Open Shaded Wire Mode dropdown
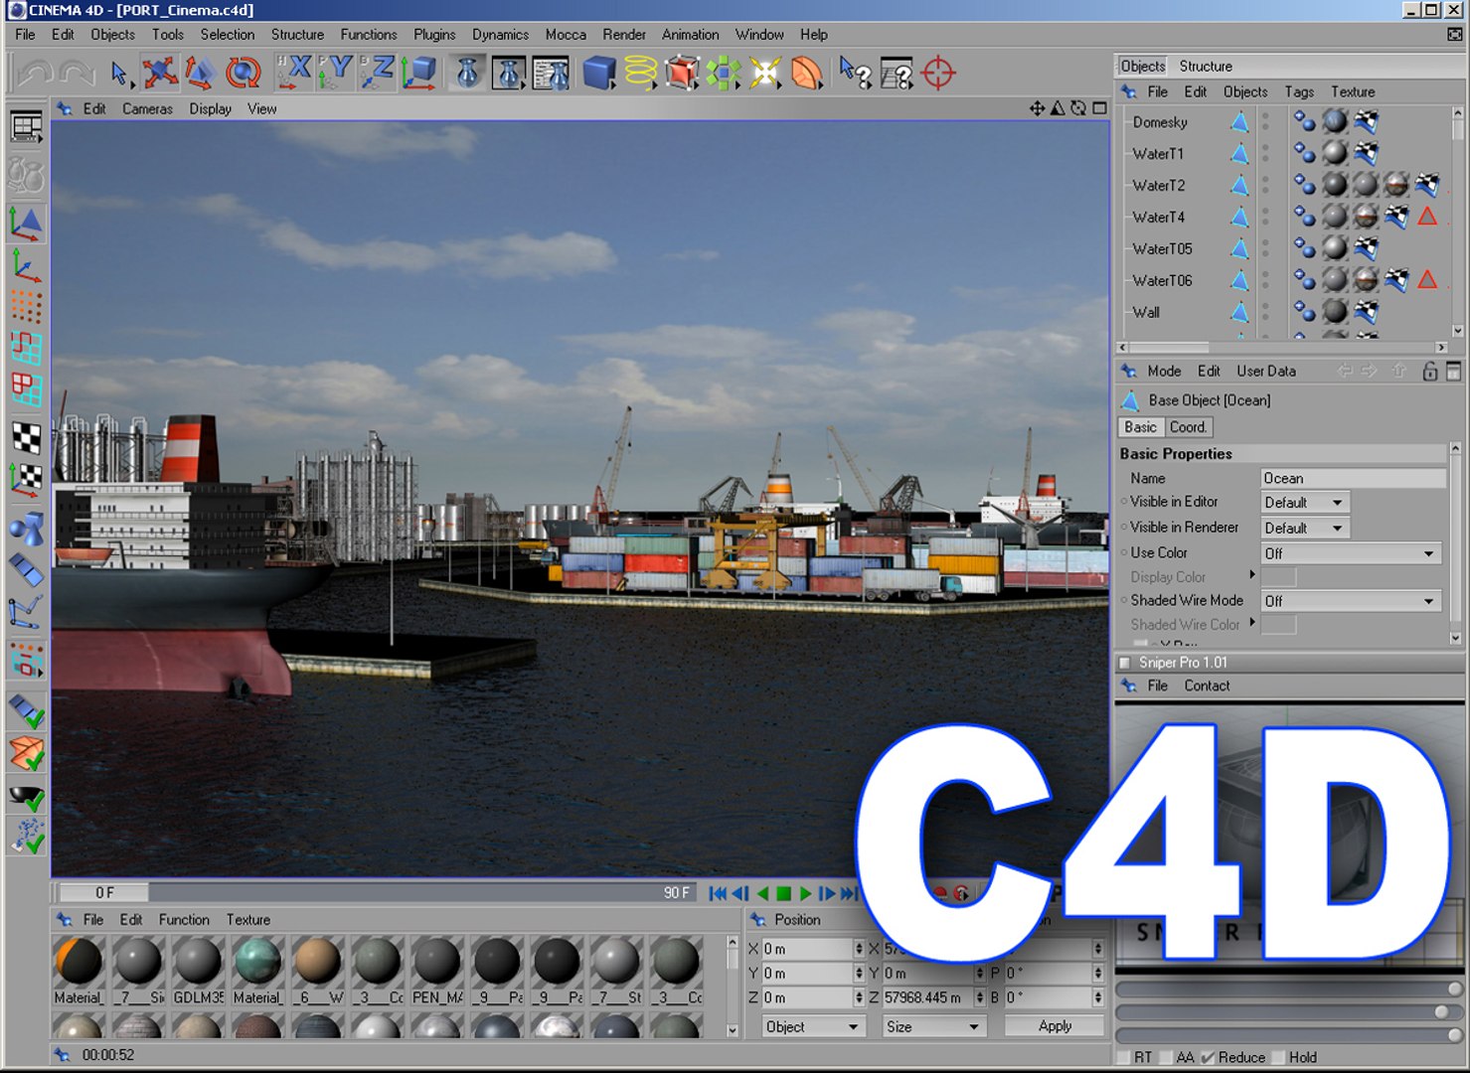 click(x=1351, y=601)
